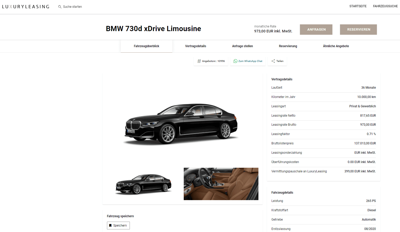Click the Bruttolistenpreis value 137.013,00 EUR
Viewport: 400px width, 232px height.
tap(365, 143)
